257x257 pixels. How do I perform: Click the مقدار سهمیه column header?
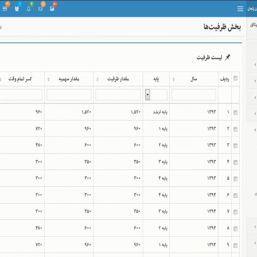(69, 79)
